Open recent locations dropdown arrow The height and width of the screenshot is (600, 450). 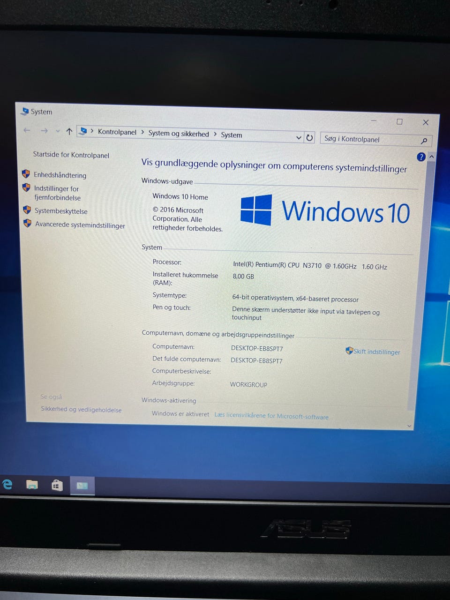(x=58, y=131)
